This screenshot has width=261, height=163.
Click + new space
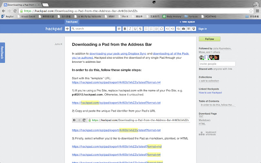(187, 22)
